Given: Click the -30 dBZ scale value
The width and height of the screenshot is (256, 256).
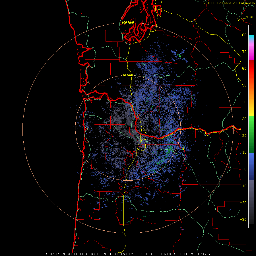Looking at the screenshot, I should coord(243,219).
